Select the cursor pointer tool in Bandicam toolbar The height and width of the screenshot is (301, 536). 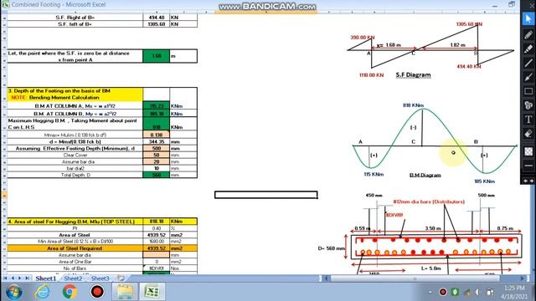528,18
